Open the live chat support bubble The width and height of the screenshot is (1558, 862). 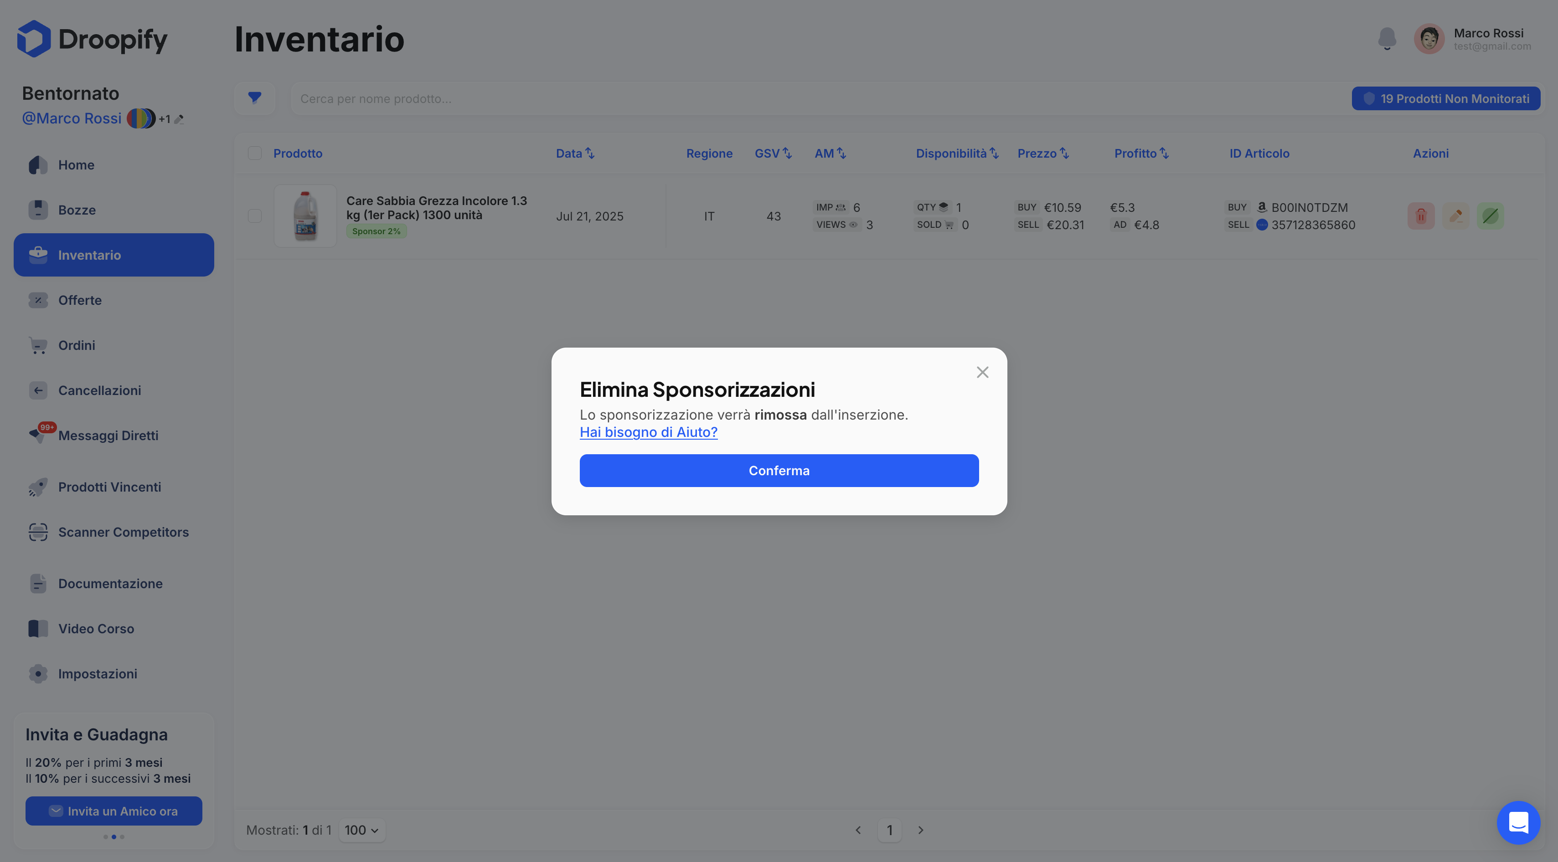(x=1519, y=823)
